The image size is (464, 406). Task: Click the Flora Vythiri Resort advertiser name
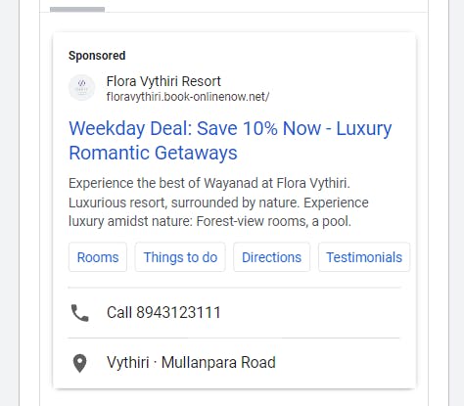[163, 81]
